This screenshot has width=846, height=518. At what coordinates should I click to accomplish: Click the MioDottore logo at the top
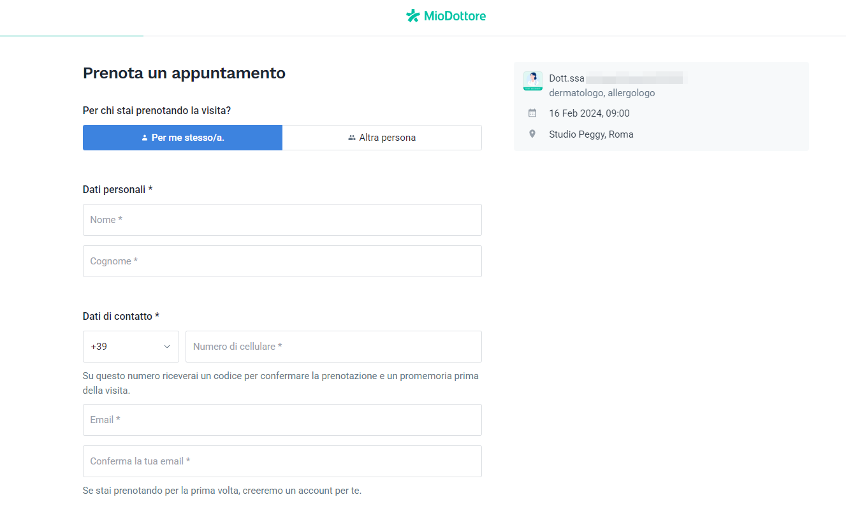[x=446, y=15]
